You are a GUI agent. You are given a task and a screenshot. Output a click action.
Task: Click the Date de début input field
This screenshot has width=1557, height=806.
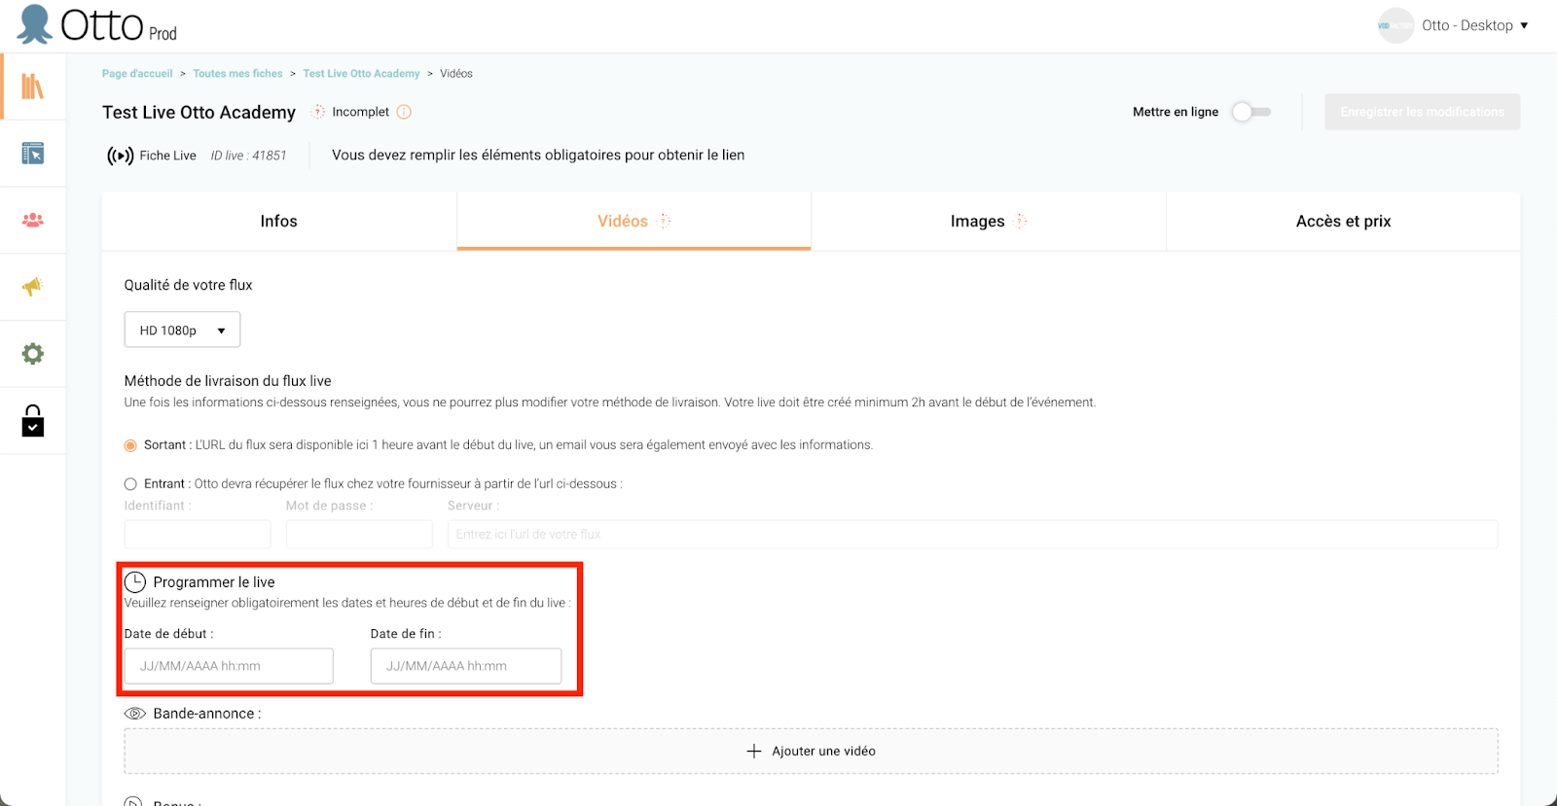click(229, 666)
